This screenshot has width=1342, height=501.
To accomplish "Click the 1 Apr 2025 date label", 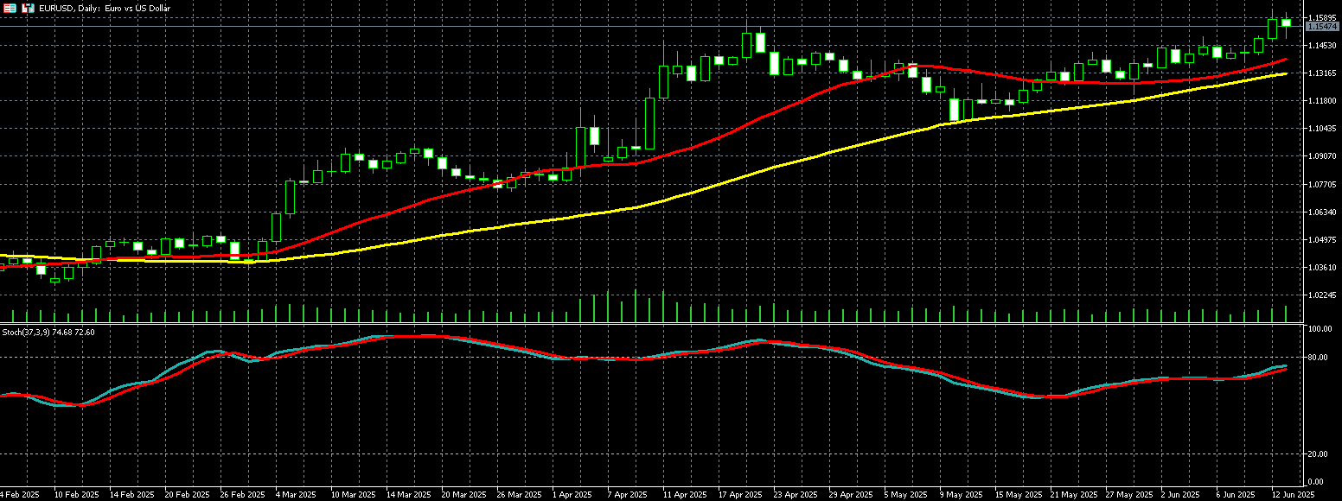I will pos(574,495).
